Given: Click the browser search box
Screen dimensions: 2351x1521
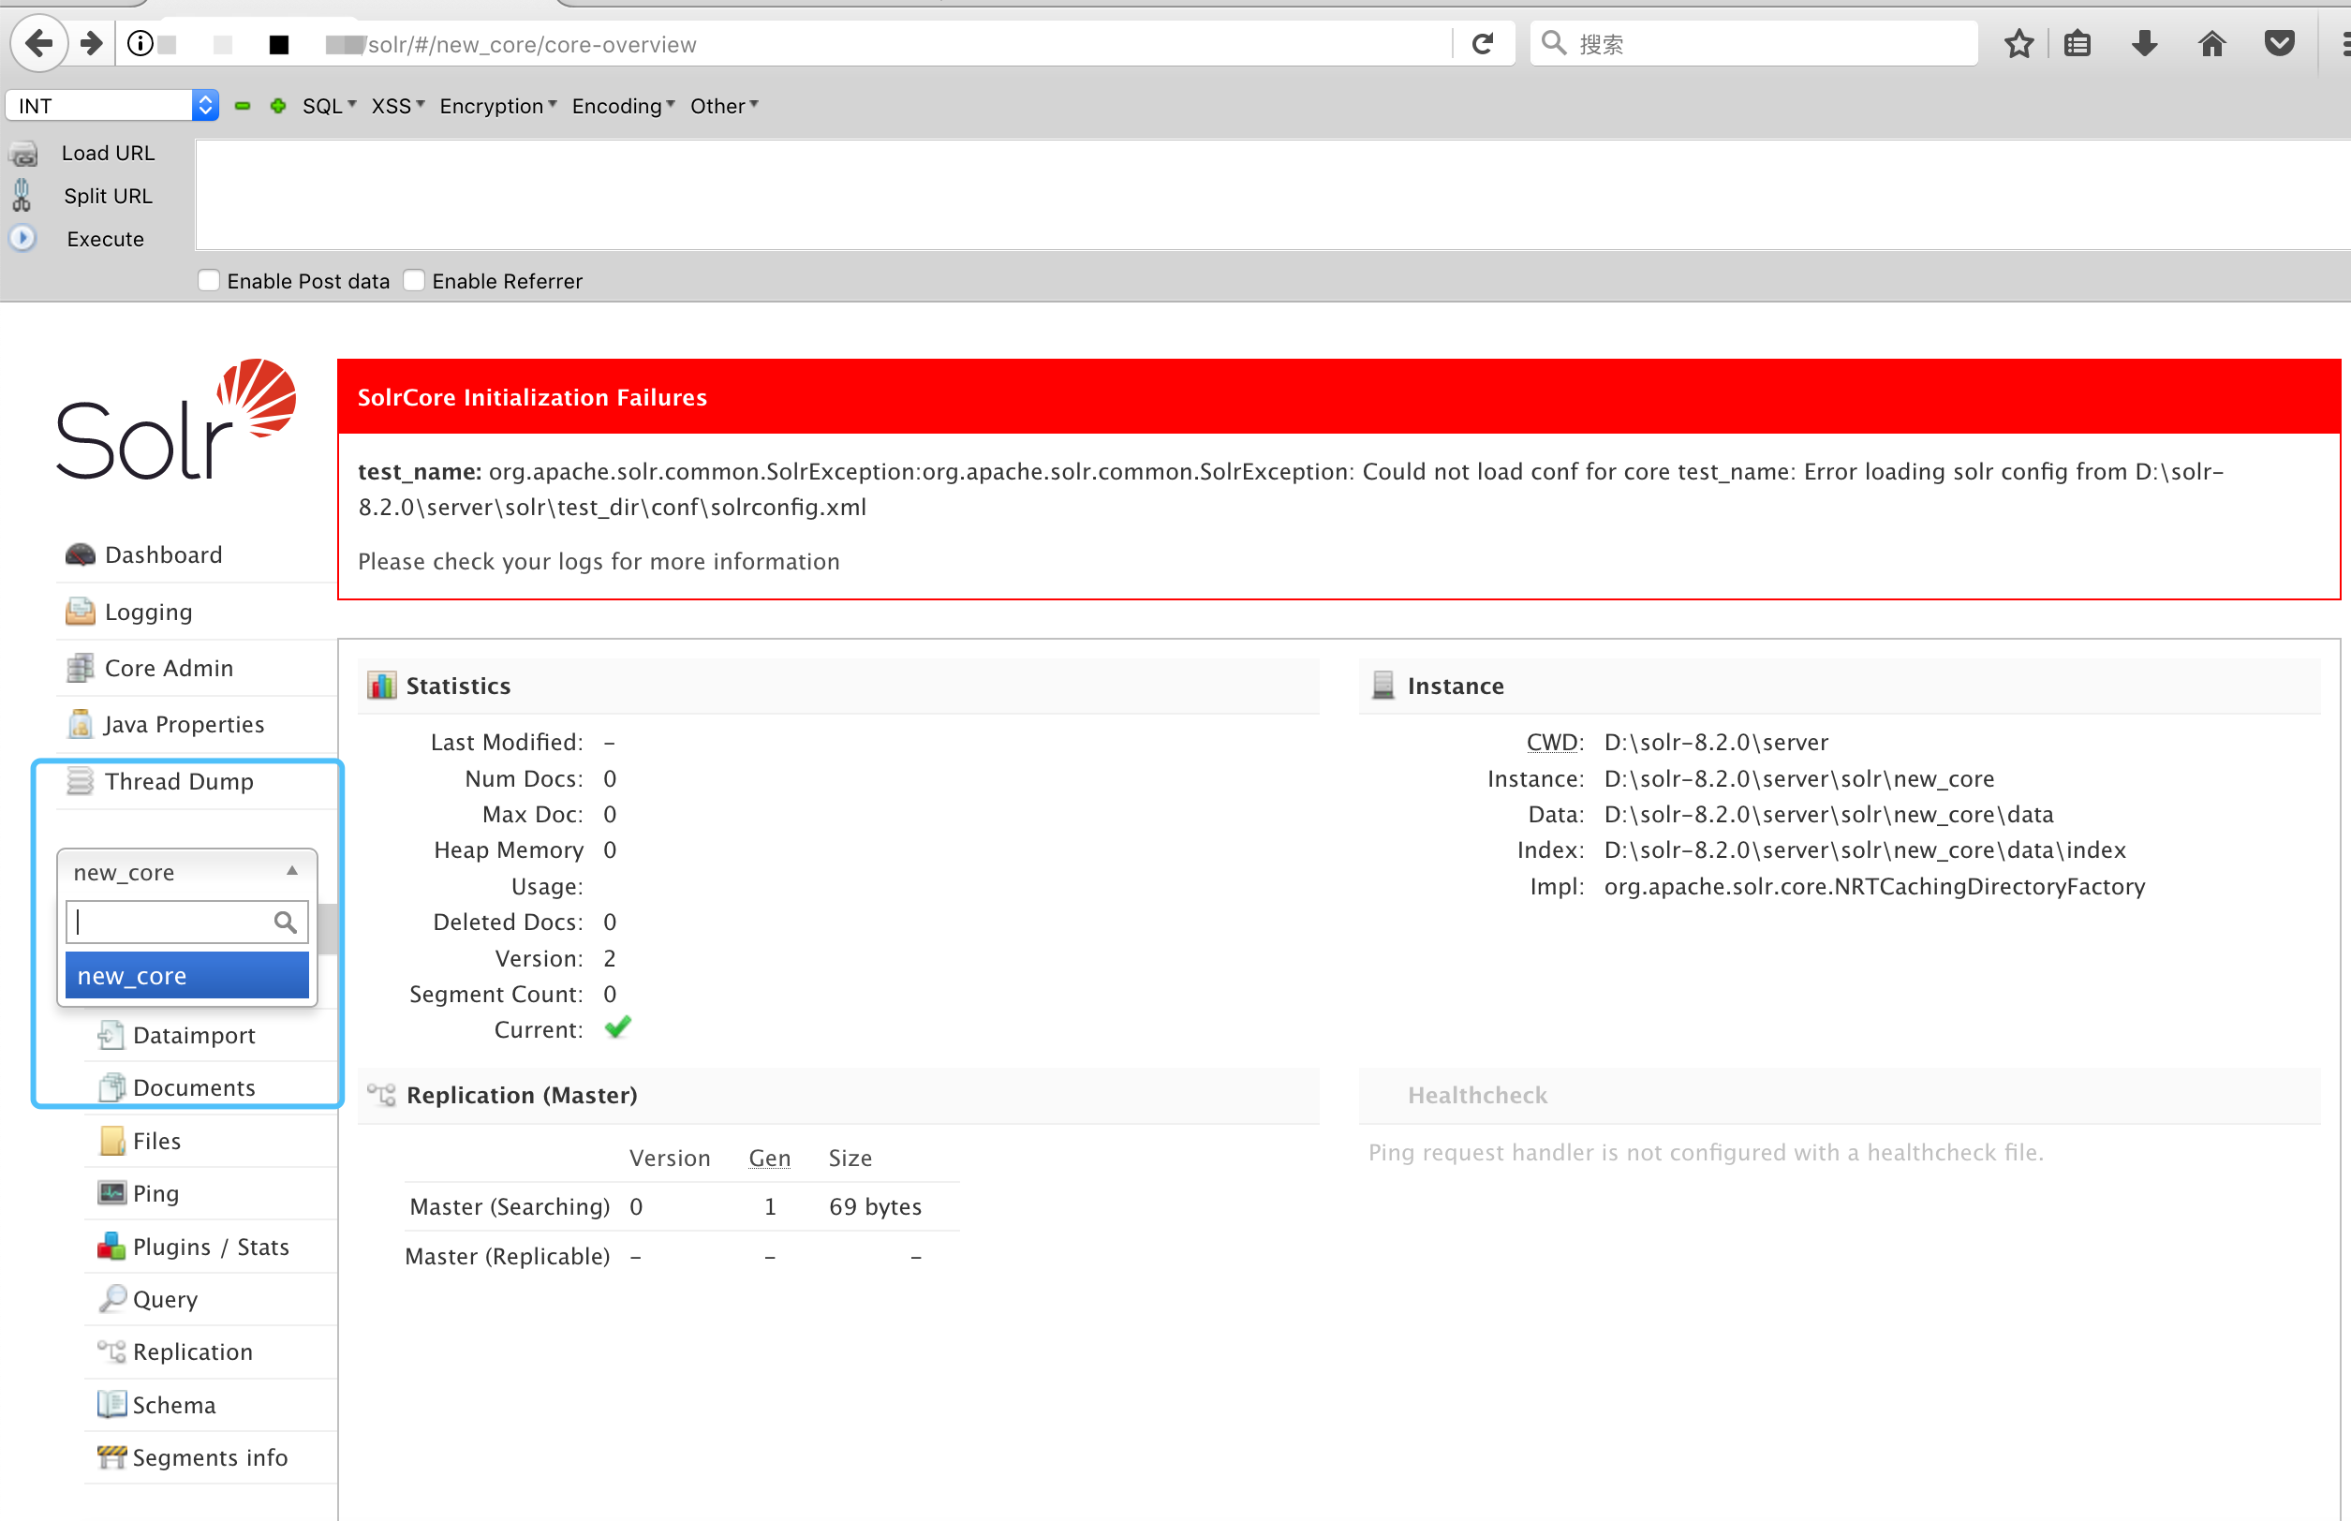Looking at the screenshot, I should pos(1753,43).
